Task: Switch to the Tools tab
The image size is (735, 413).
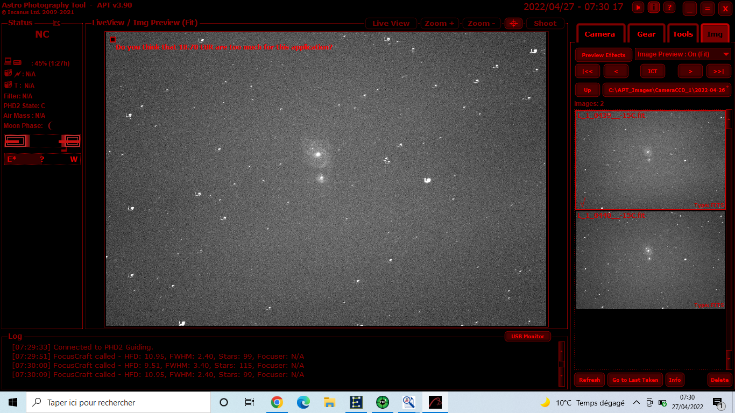Action: point(683,34)
